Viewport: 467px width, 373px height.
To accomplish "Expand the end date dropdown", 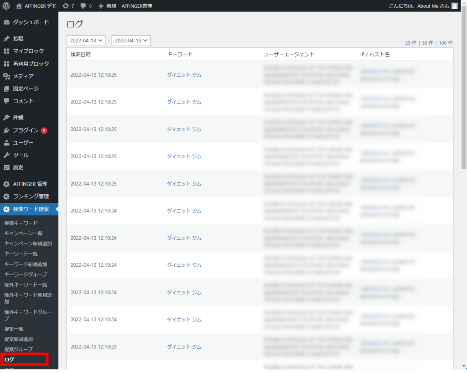I will click(130, 41).
